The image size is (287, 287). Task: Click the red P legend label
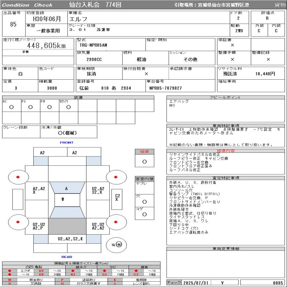62,280
